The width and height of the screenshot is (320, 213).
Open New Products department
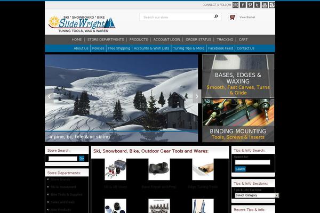pos(61,209)
